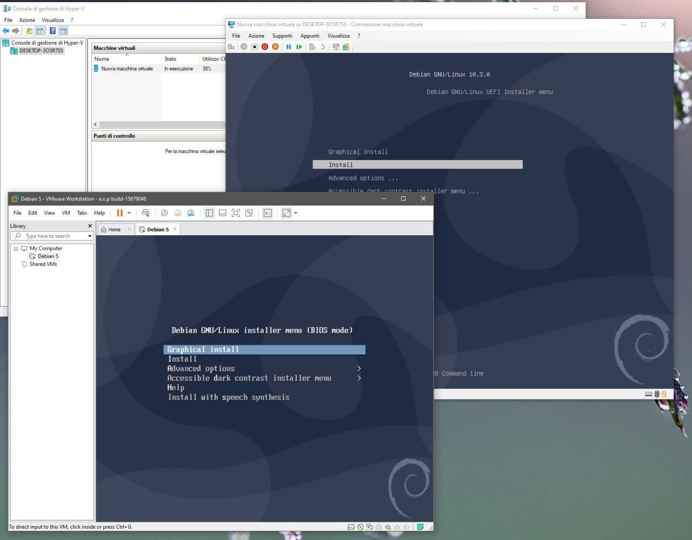Viewport: 692px width, 540px height.
Task: Click the full screen mode icon in VMware toolbar
Action: 236,213
